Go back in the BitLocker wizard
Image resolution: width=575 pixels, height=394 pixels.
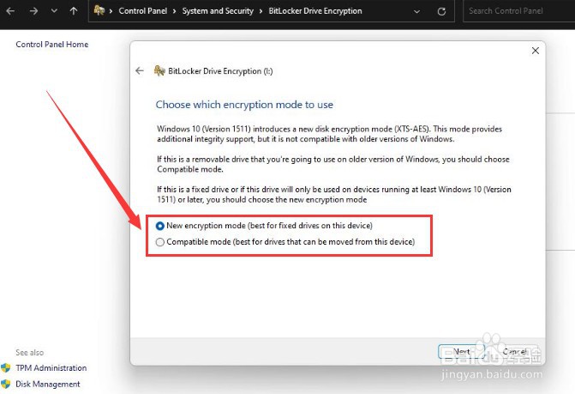pos(140,70)
